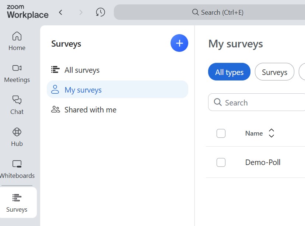
Task: Navigate back with the left arrow
Action: (60, 12)
